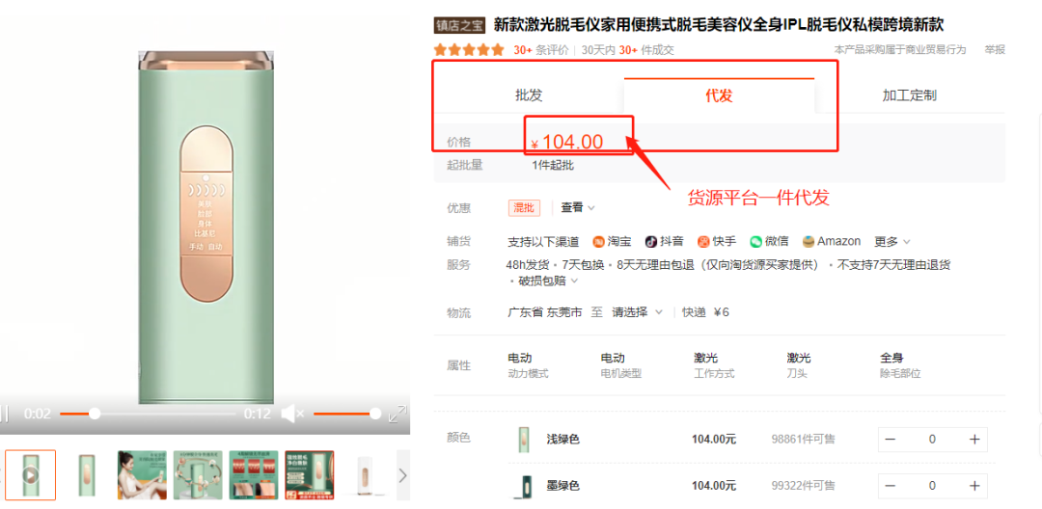Switch to the 批发 tab

click(529, 94)
